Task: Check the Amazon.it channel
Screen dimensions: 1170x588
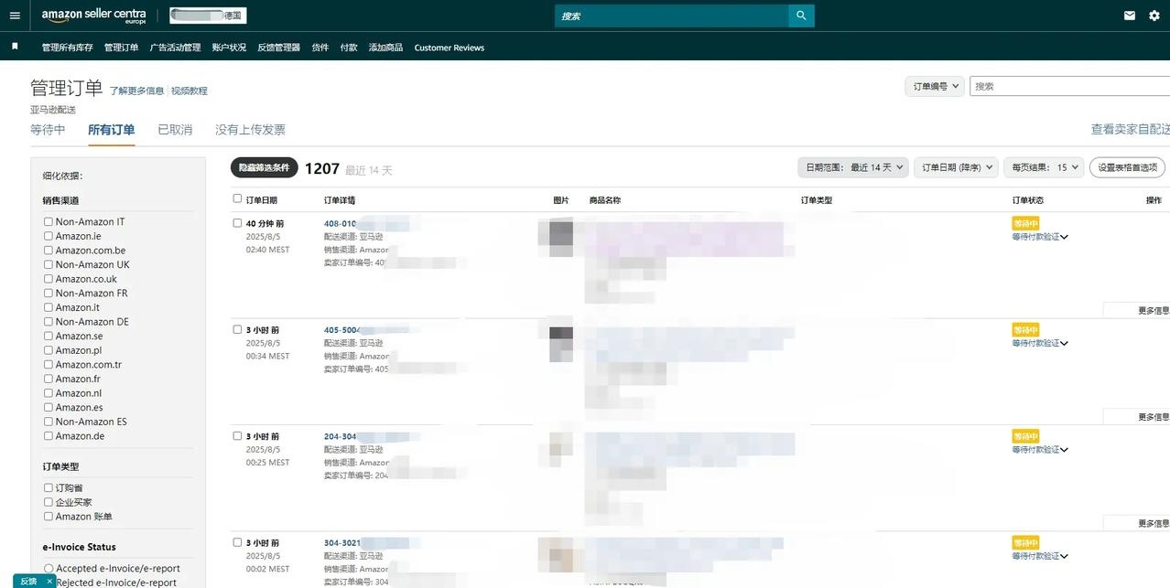Action: 49,307
